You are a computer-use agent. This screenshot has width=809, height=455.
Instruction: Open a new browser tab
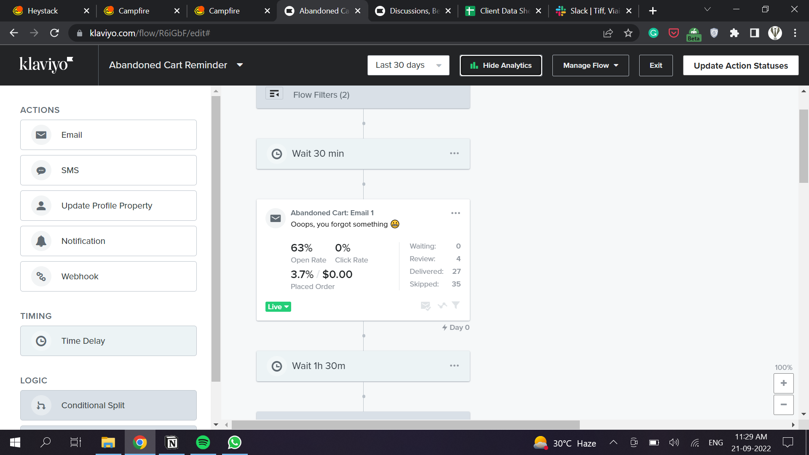(x=653, y=11)
